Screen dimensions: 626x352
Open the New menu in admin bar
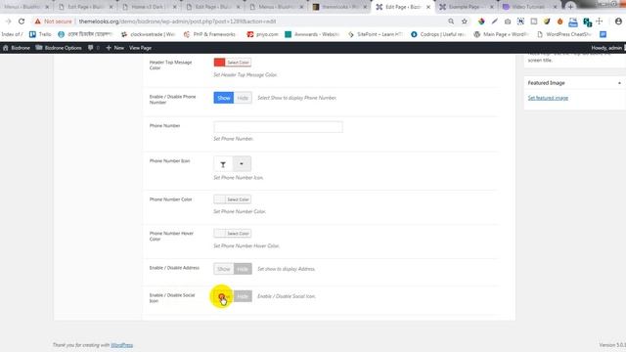(115, 48)
